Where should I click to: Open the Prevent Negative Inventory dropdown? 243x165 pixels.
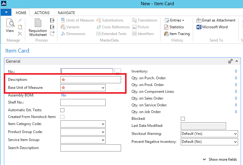click(235, 142)
